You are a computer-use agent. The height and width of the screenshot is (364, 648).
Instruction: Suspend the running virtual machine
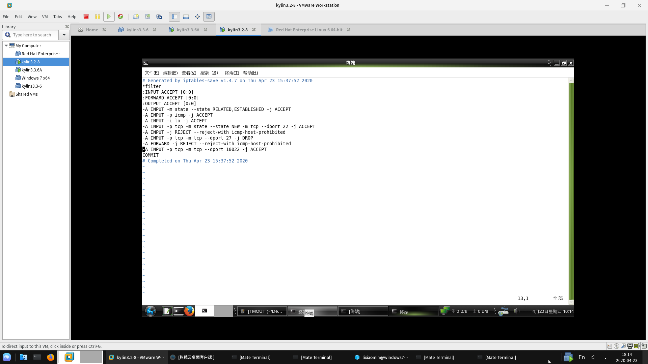point(98,17)
